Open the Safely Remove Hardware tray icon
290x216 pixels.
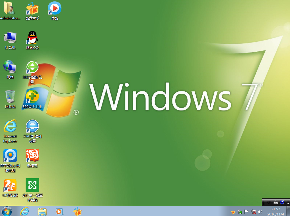point(240,212)
